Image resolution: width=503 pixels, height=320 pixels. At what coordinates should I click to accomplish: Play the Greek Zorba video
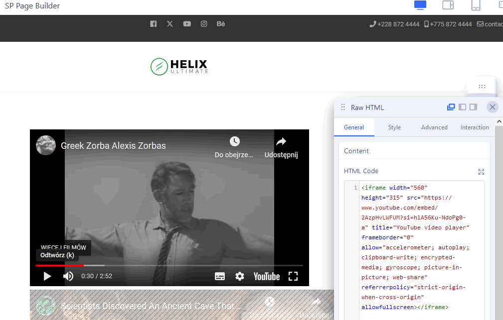point(47,276)
